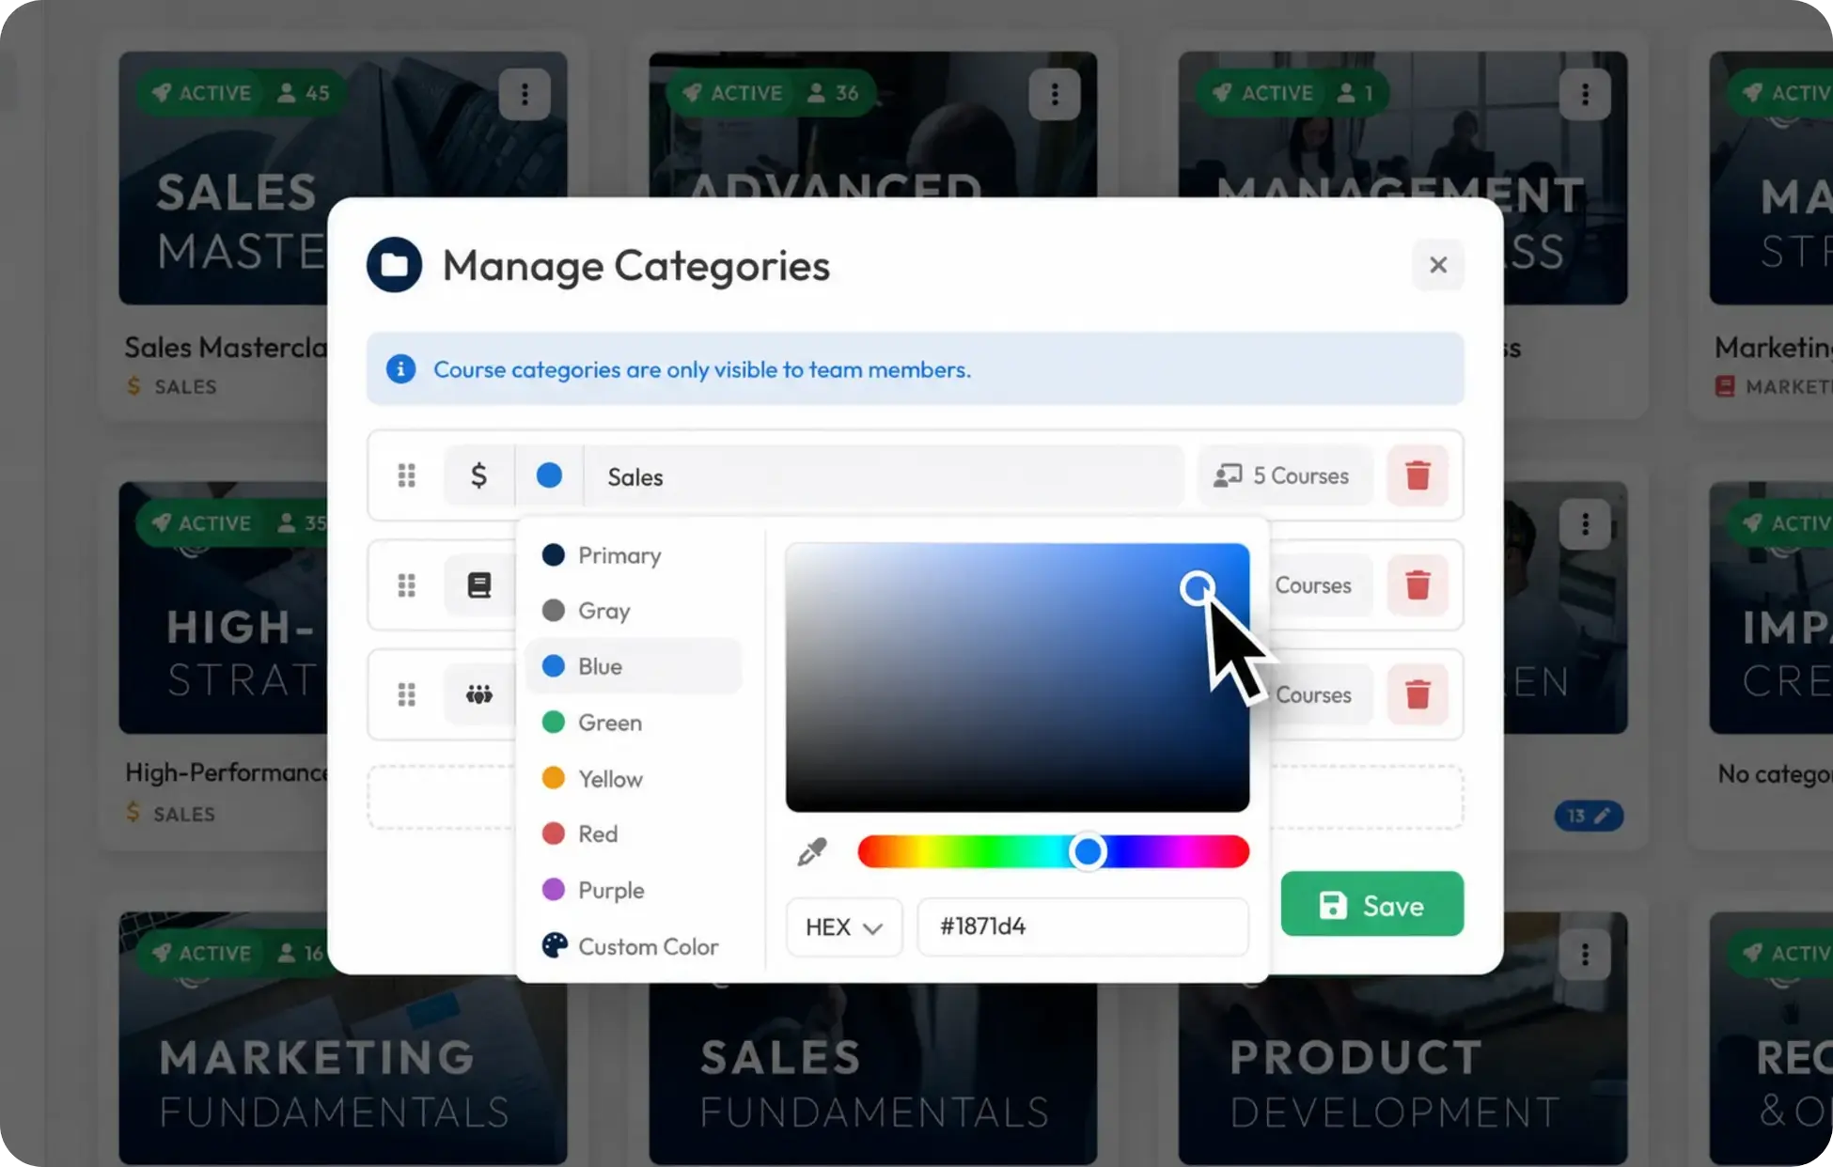This screenshot has height=1167, width=1833.
Task: Choose the Blue color option
Action: pyautogui.click(x=634, y=666)
